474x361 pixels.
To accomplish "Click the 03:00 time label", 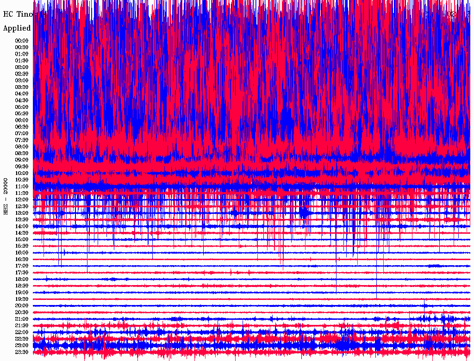I will pyautogui.click(x=22, y=81).
